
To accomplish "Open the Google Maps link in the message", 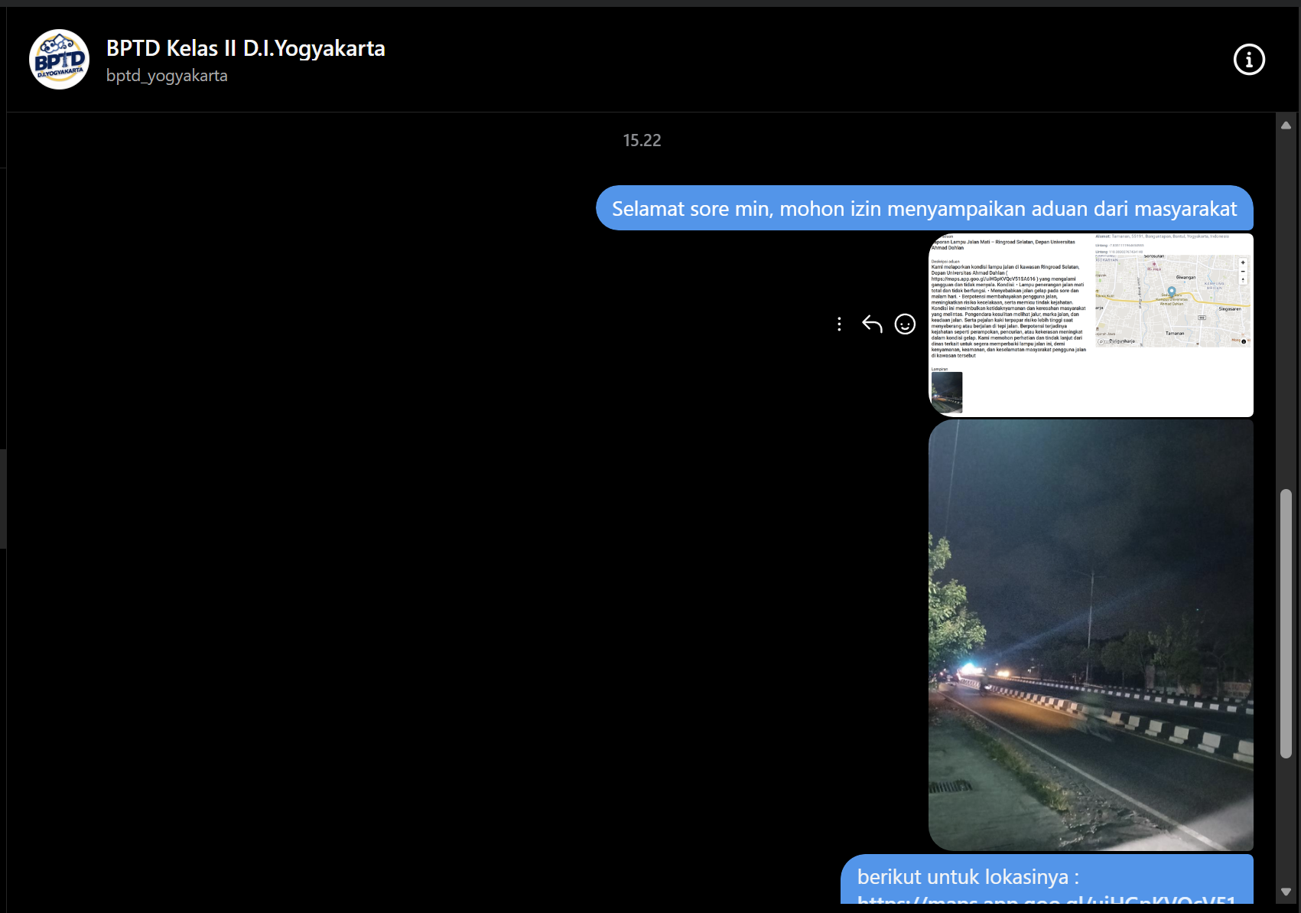I will coord(1046,898).
